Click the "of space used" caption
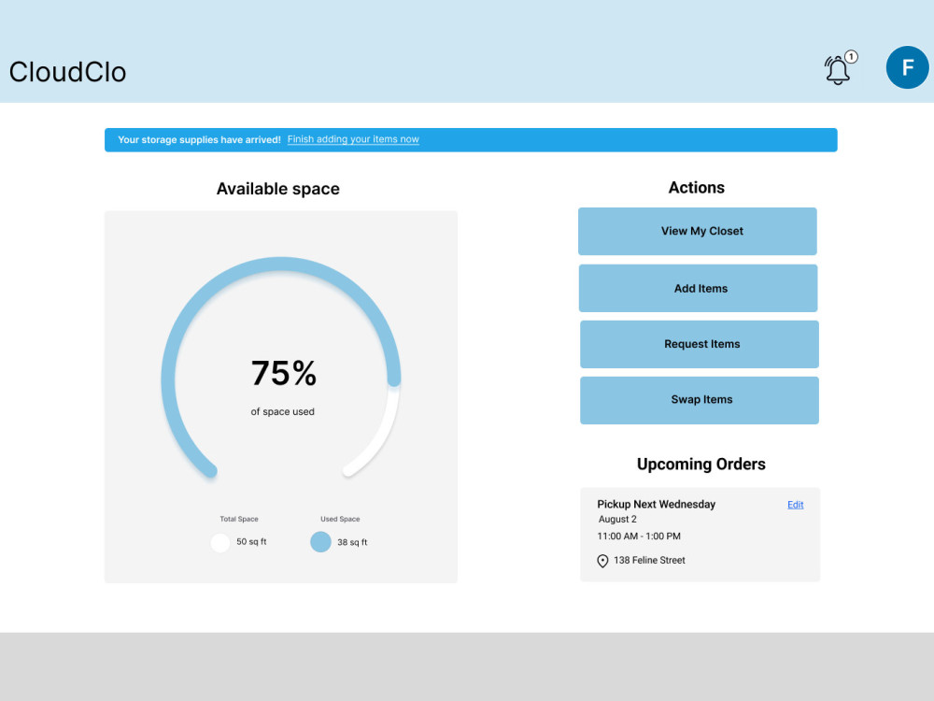934x701 pixels. click(x=282, y=412)
